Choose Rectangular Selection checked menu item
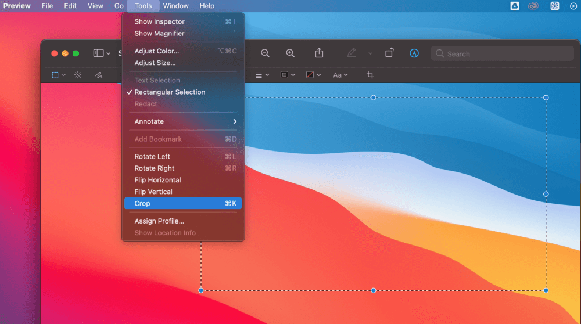 click(x=170, y=92)
